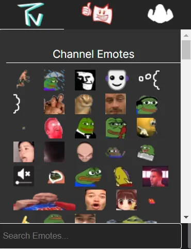Select the Pepe in tuxedo emote
Image resolution: width=191 pixels, height=249 pixels.
pyautogui.click(x=85, y=128)
